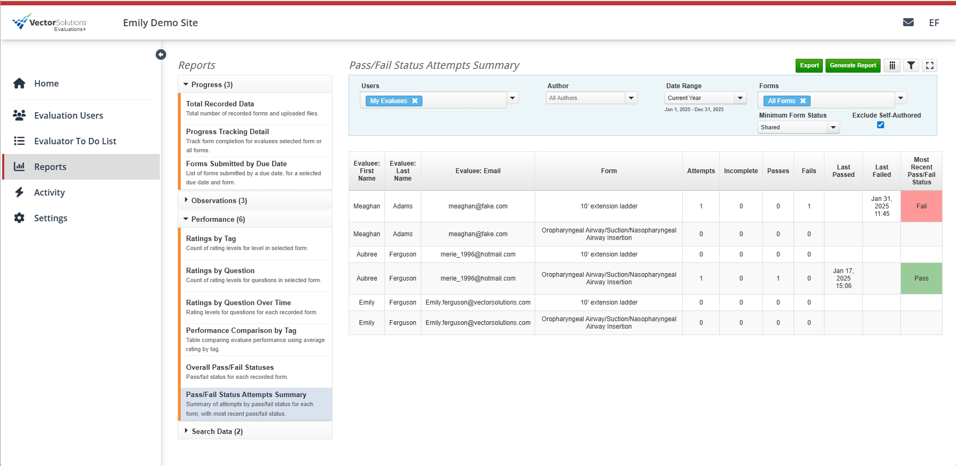This screenshot has width=956, height=466.
Task: Click the green Pass status cell
Action: click(921, 278)
